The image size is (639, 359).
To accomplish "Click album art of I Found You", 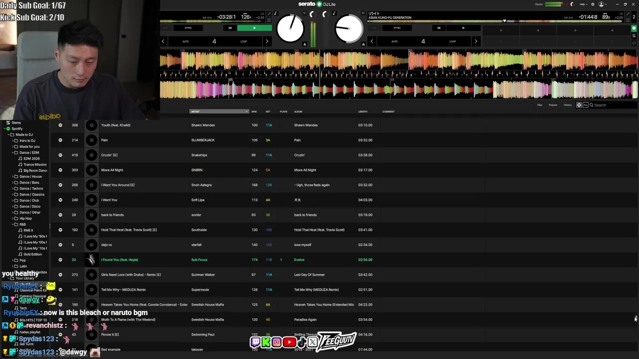I will click(91, 259).
